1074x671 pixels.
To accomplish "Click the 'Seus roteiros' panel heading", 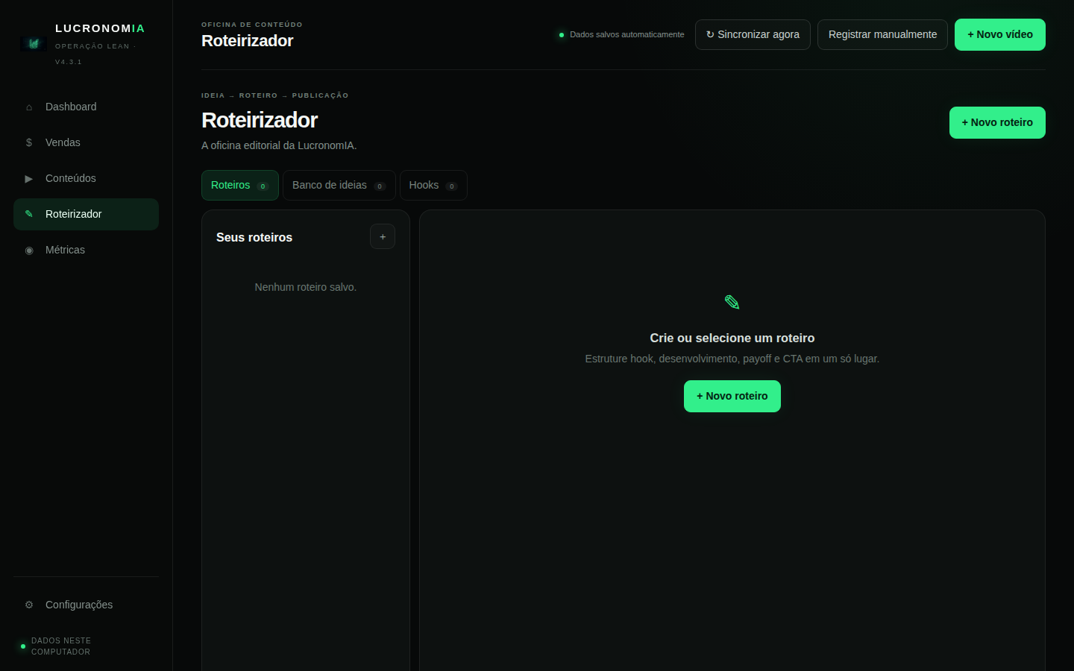I will [254, 237].
